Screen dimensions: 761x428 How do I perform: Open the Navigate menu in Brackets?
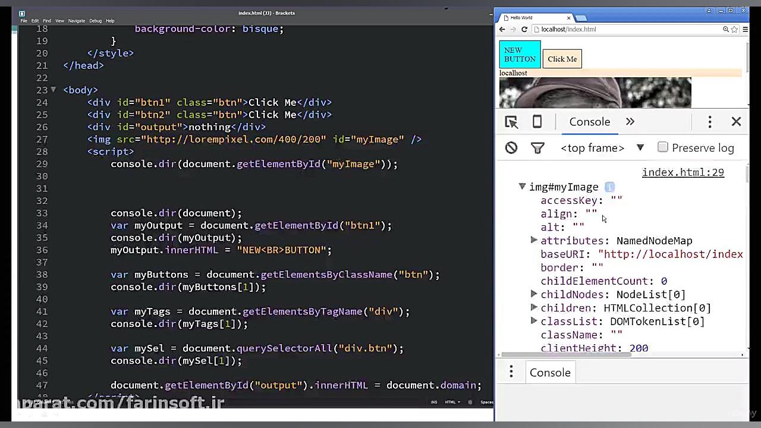click(77, 21)
